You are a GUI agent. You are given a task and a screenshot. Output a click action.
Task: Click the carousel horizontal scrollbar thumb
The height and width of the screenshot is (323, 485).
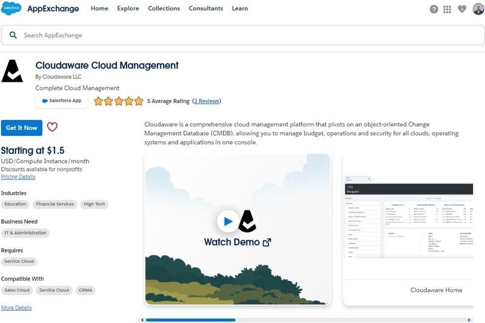[190, 320]
